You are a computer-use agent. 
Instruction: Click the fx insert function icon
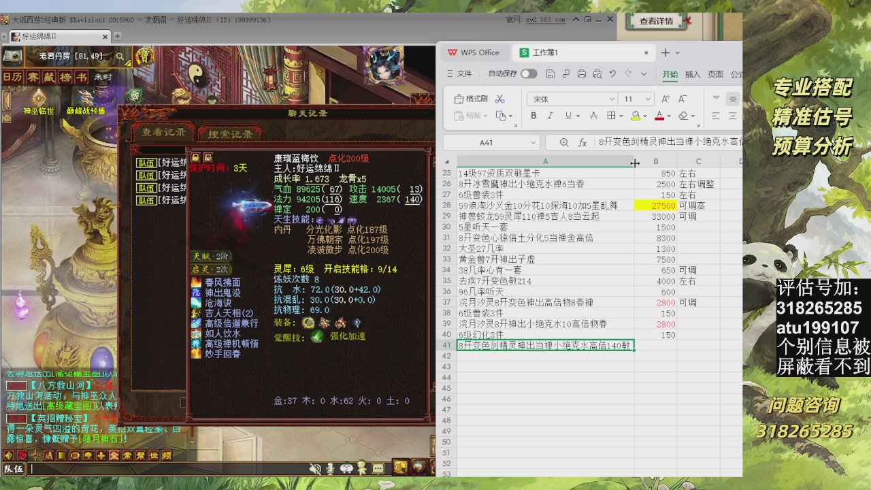582,142
